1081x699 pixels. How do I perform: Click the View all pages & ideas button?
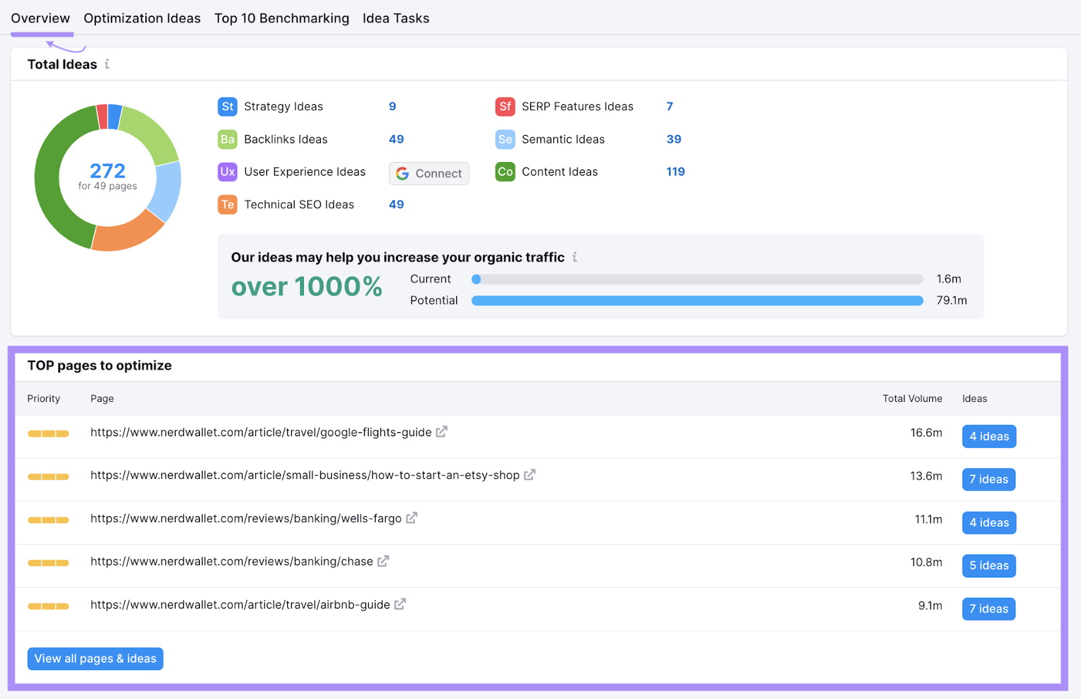point(95,658)
